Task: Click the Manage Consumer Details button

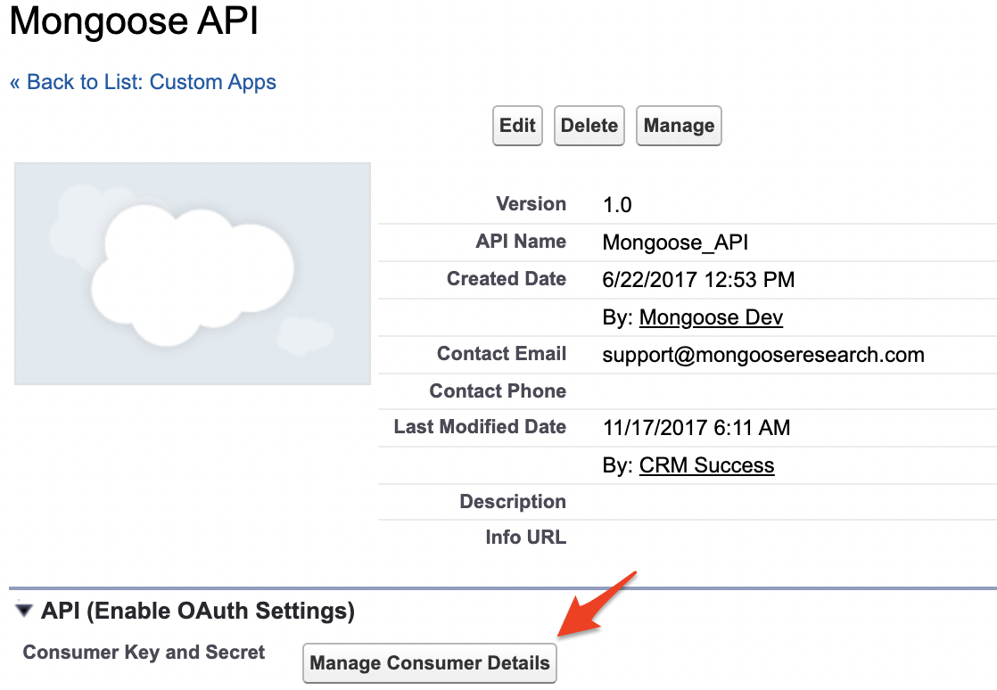Action: (x=430, y=663)
